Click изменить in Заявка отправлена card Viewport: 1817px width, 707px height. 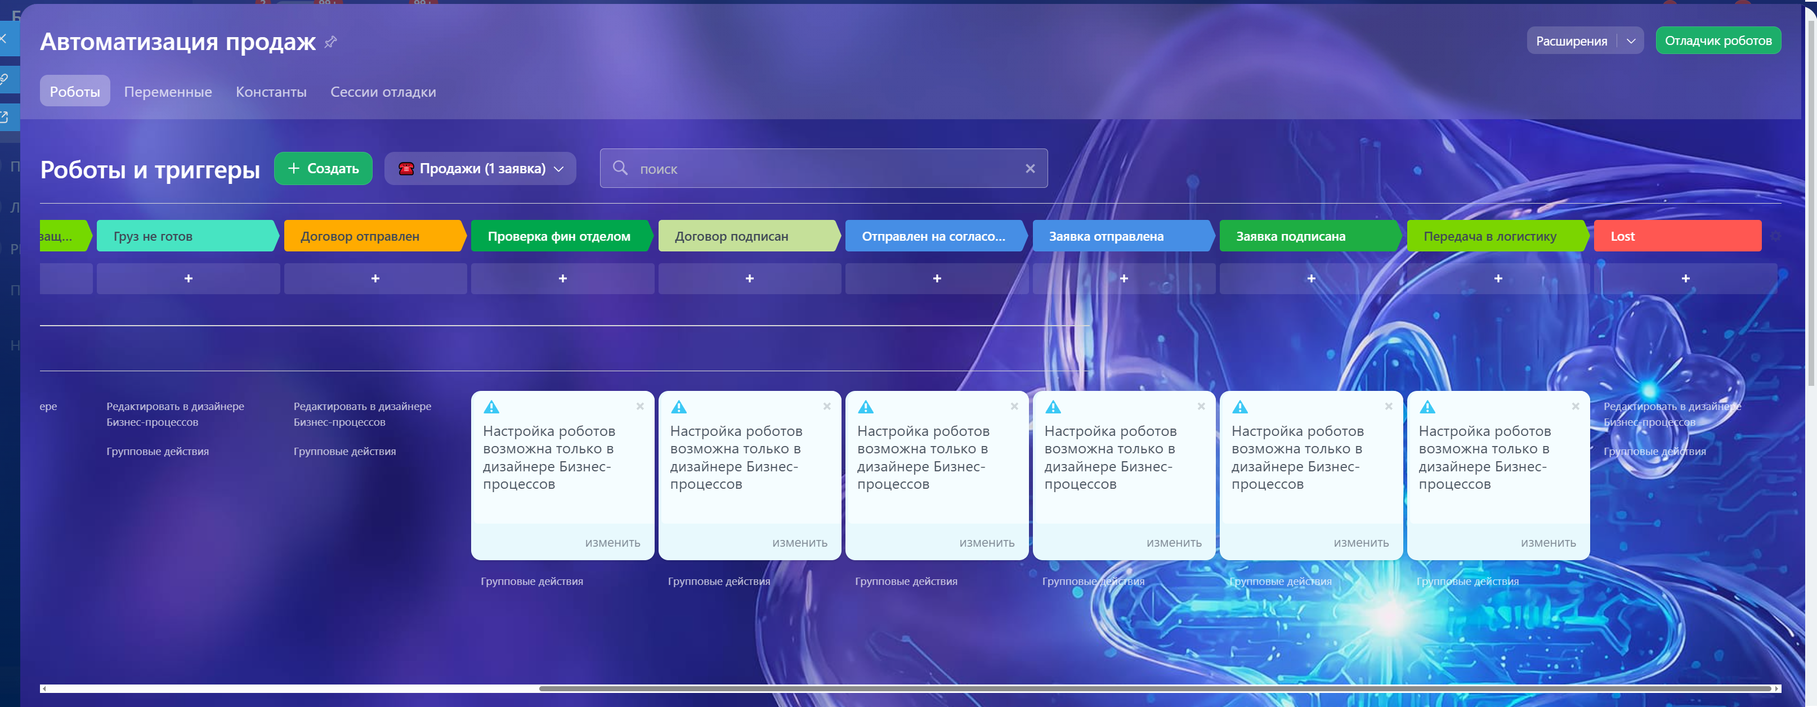coord(1174,543)
